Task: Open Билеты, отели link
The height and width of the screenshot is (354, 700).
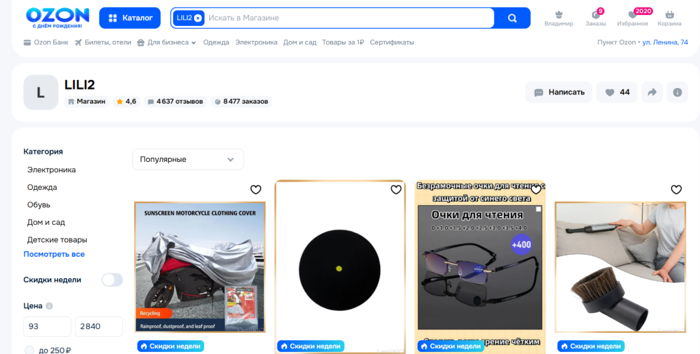Action: coord(103,42)
